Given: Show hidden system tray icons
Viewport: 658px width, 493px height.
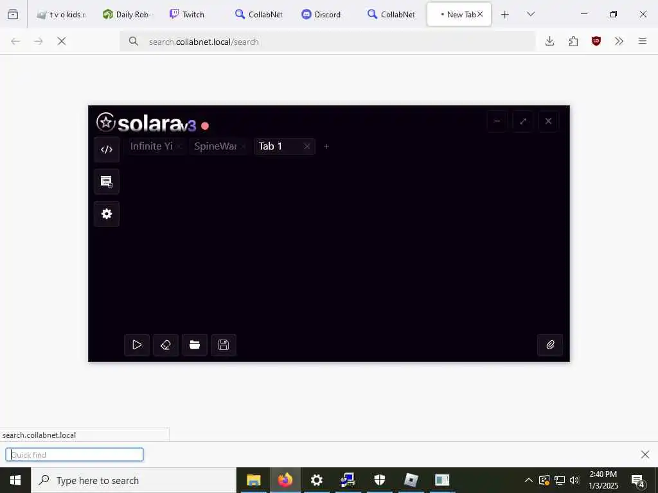Looking at the screenshot, I should 529,480.
